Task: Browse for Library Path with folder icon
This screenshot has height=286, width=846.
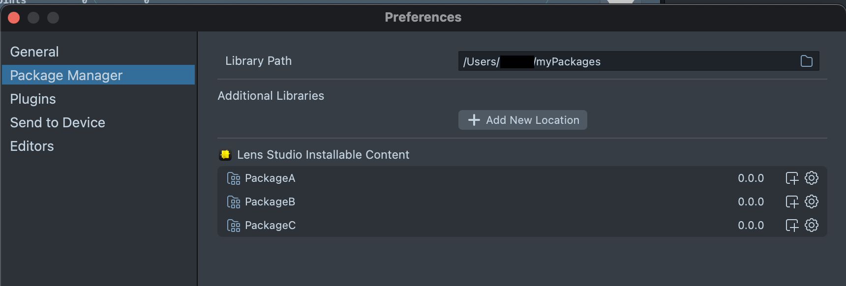Action: tap(807, 61)
